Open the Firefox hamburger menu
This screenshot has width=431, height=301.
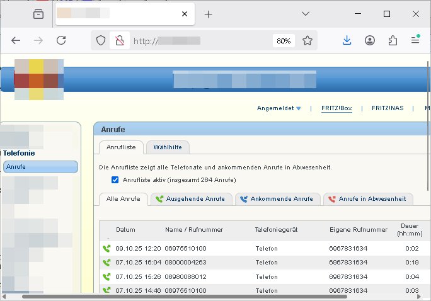[415, 40]
